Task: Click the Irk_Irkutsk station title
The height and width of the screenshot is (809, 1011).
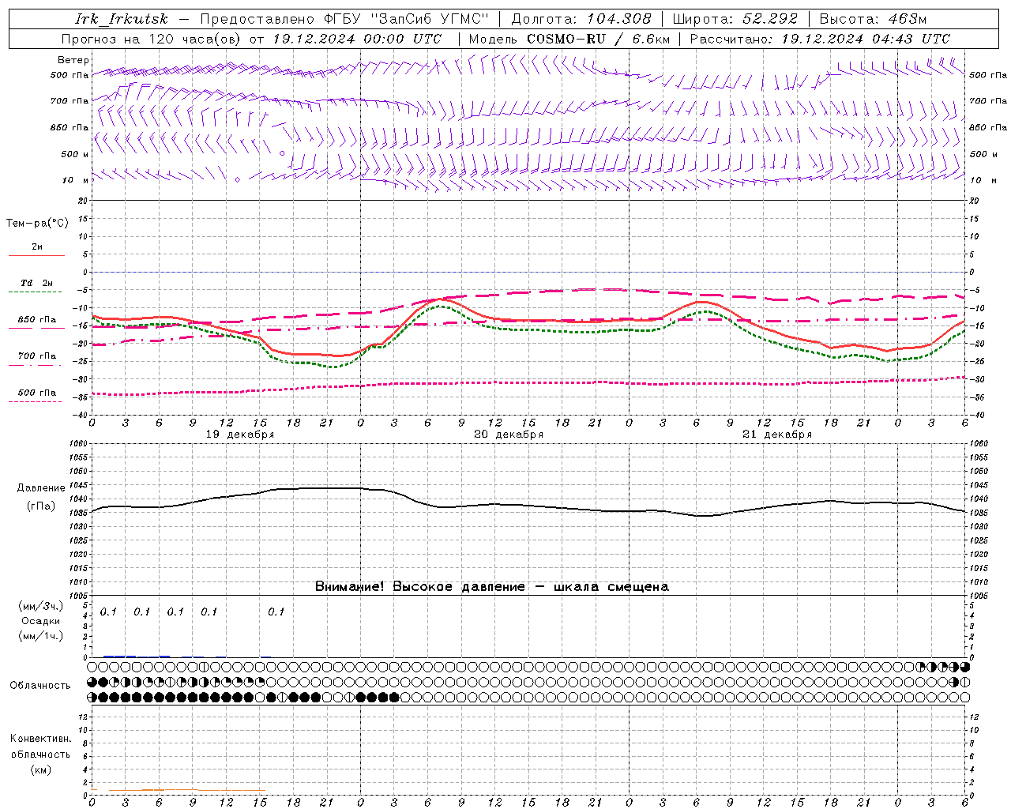Action: (x=121, y=19)
